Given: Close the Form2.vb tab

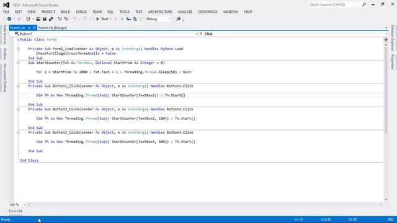Looking at the screenshot, I should click(x=34, y=27).
